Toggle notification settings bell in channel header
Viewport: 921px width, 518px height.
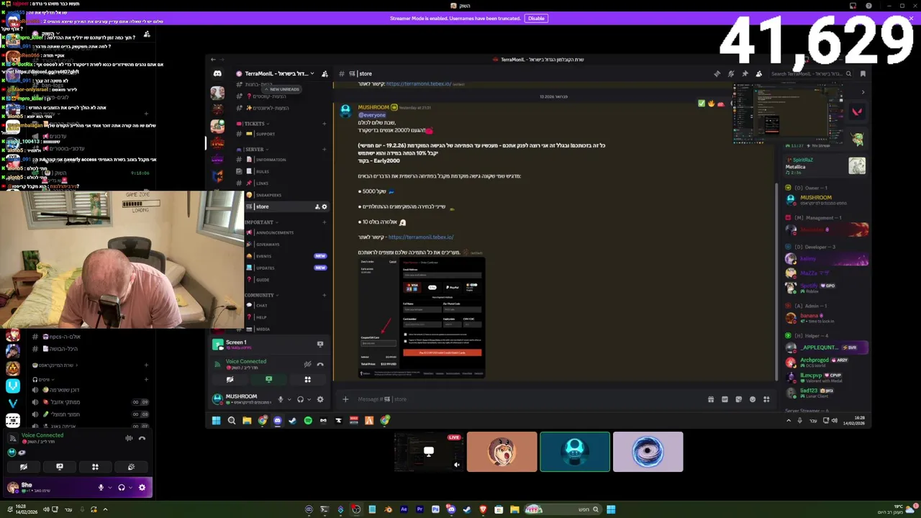(731, 73)
